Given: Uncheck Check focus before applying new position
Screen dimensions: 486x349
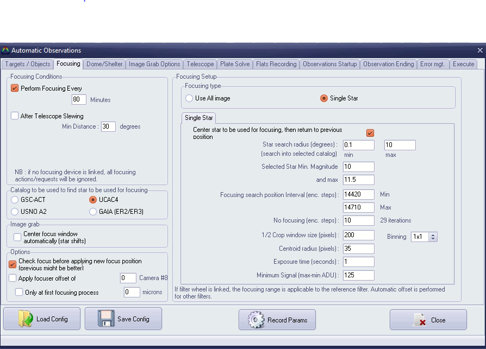Looking at the screenshot, I should coord(13,264).
